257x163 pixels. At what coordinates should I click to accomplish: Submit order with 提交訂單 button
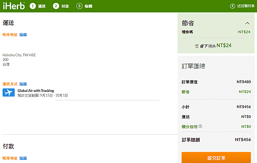[216, 157]
